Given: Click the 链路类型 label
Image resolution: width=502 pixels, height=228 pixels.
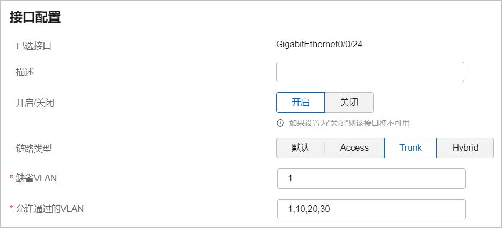Looking at the screenshot, I should tap(34, 149).
